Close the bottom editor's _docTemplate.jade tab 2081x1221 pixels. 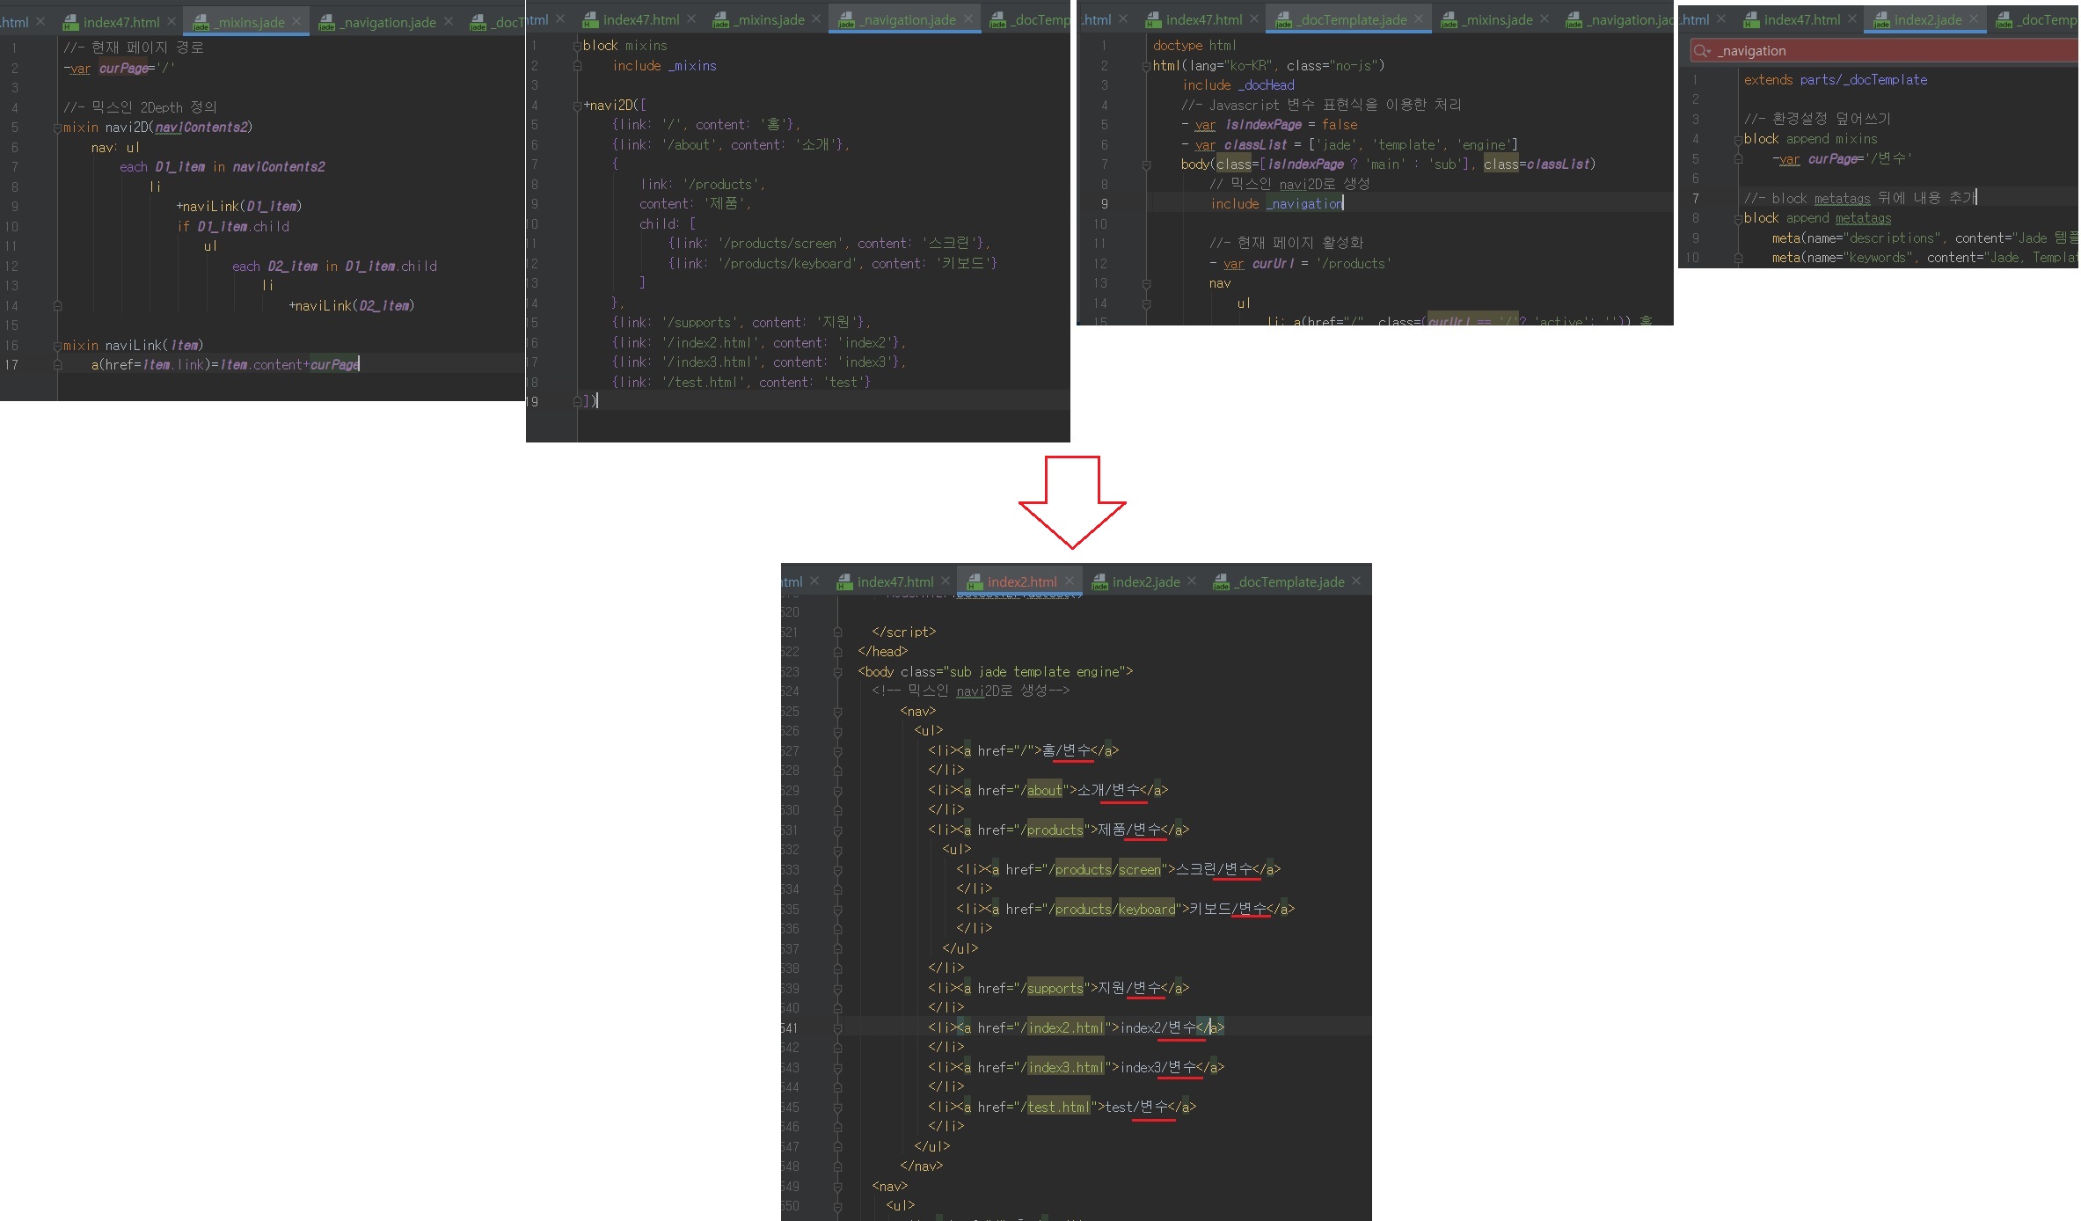click(x=1356, y=581)
